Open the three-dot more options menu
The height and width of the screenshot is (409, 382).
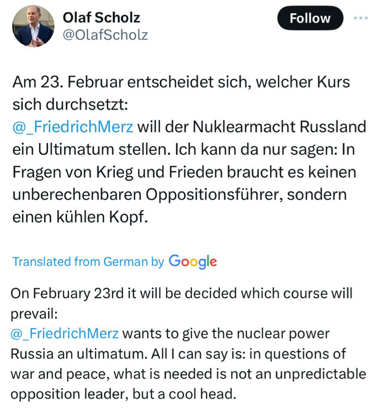coord(361,17)
